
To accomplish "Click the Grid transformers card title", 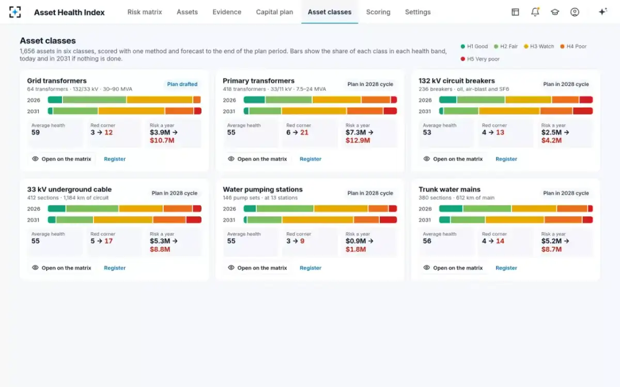I will [57, 81].
